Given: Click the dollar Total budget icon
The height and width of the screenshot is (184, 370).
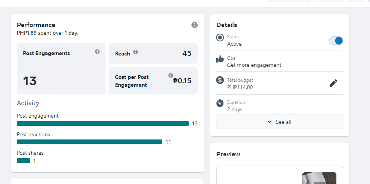Looking at the screenshot, I should coord(220,80).
